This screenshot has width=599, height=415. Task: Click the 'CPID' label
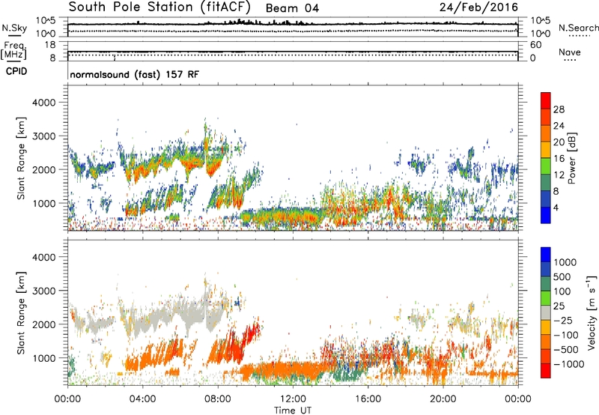click(16, 71)
